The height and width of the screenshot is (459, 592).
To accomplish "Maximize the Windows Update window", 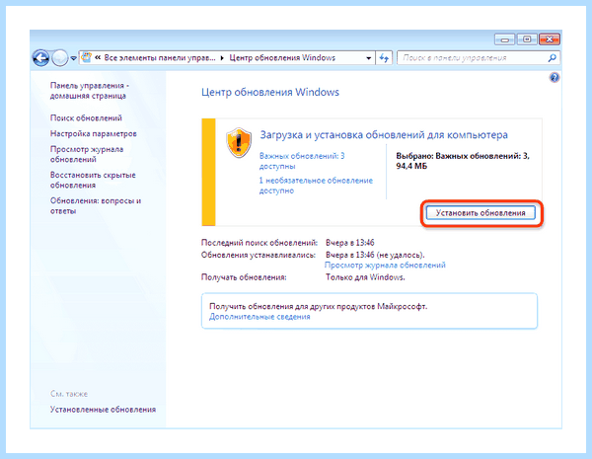I will [x=527, y=38].
